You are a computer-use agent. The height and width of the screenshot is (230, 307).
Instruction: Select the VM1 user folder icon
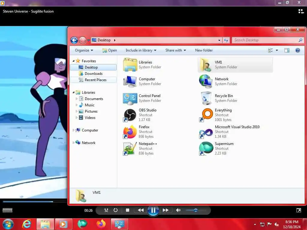206,65
